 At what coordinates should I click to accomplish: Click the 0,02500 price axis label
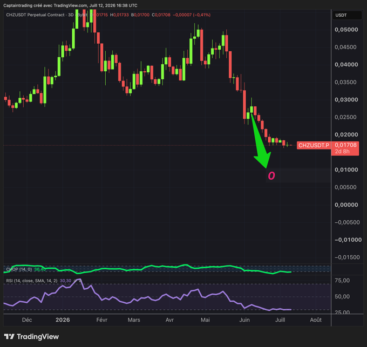pos(345,117)
